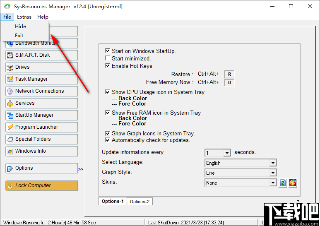Click the Last ShutDown status bar entry

click(x=201, y=223)
